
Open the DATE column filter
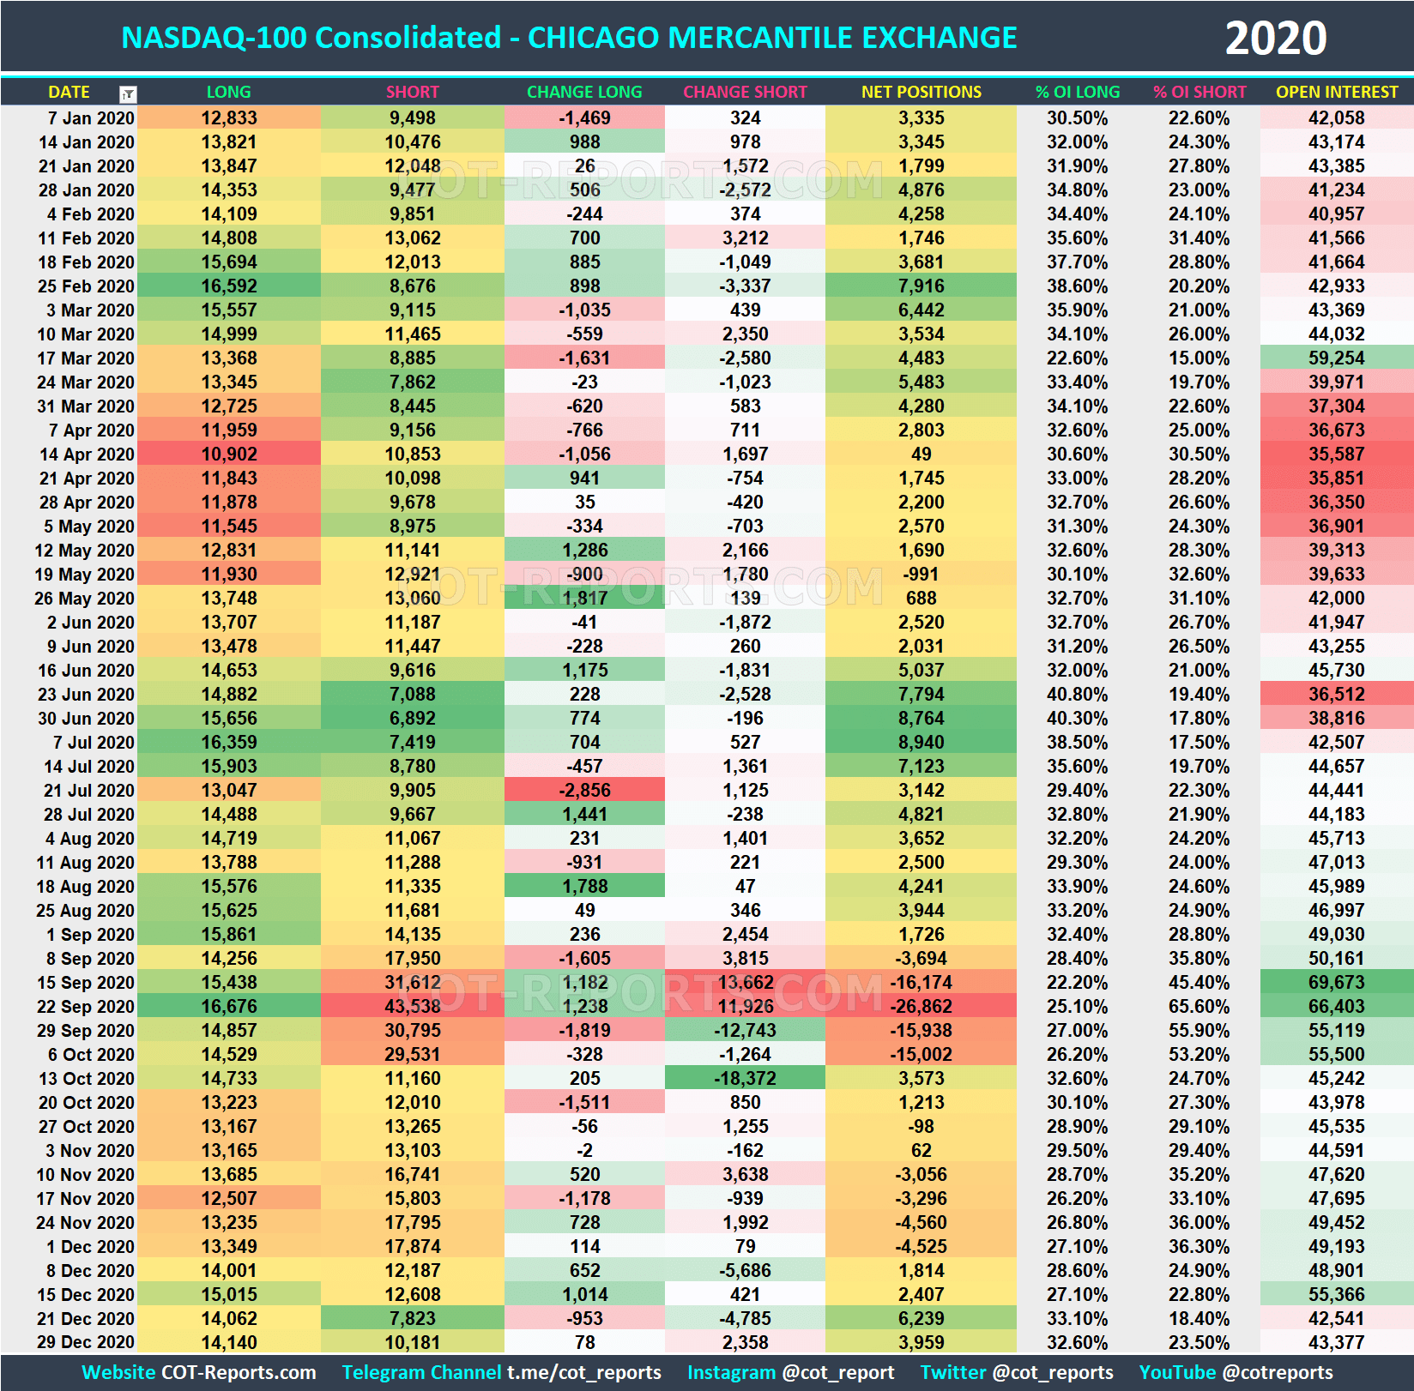click(126, 93)
